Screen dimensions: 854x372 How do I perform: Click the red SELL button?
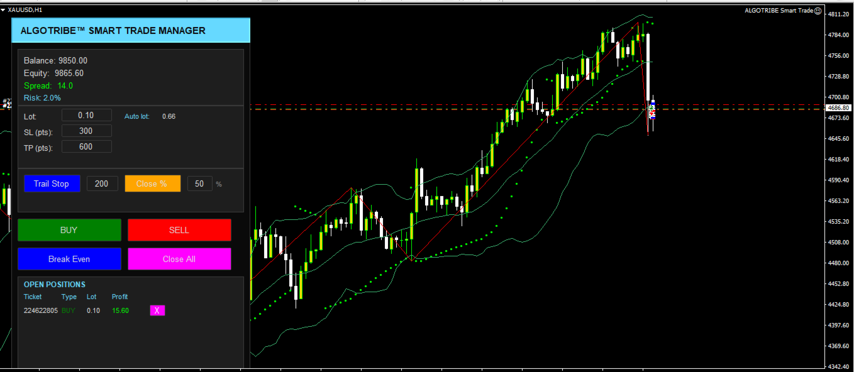(179, 230)
